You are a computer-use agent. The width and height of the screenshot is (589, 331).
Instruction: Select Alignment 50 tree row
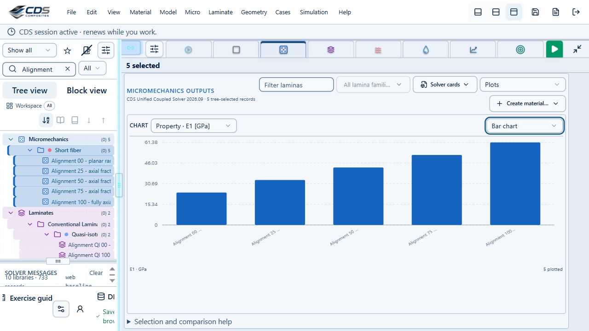click(64, 181)
